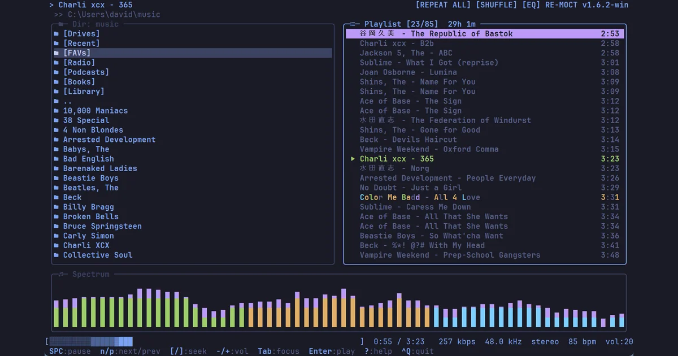Select Vampire Weekend - Prep-School Gangsters

pyautogui.click(x=485, y=255)
